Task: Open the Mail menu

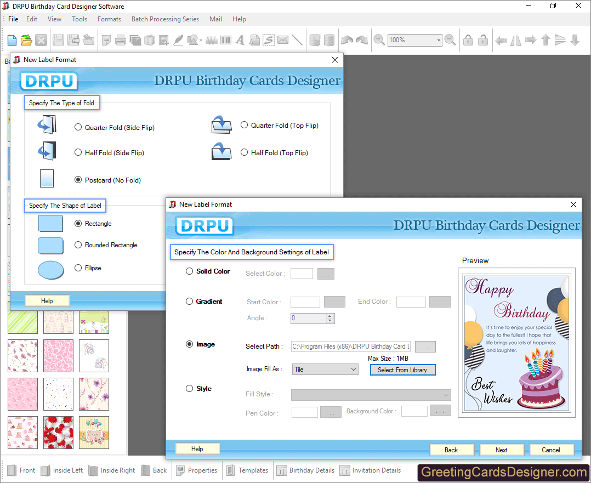Action: (215, 19)
